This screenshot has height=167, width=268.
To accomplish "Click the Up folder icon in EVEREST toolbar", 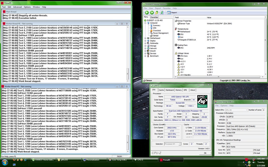I will (x=157, y=13).
